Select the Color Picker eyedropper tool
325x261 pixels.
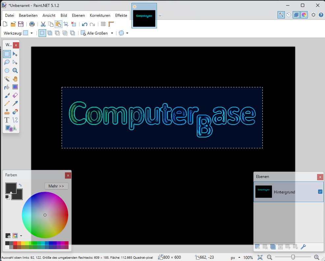(15, 103)
